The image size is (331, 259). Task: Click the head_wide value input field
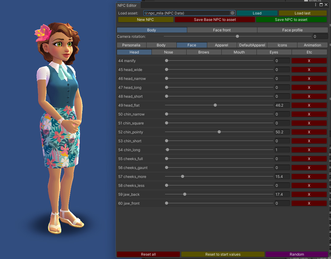(x=282, y=70)
